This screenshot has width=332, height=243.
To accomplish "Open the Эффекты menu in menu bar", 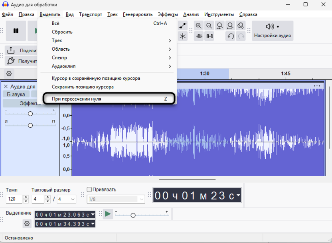I will tap(168, 14).
